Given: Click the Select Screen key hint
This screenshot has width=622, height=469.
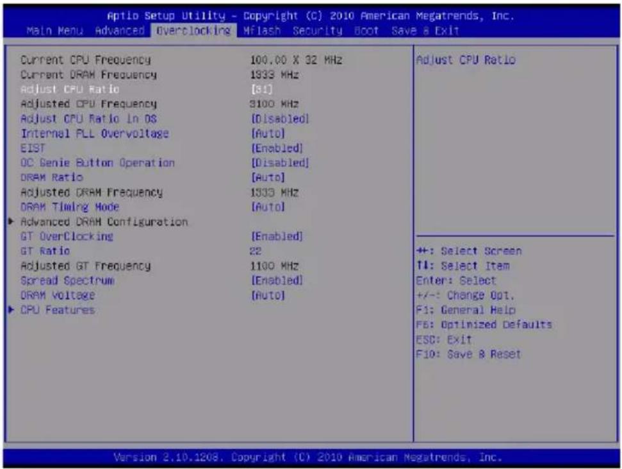Looking at the screenshot, I should 470,251.
